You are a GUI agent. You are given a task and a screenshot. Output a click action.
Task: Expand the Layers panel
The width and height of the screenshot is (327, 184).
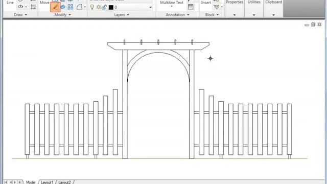(x=122, y=15)
